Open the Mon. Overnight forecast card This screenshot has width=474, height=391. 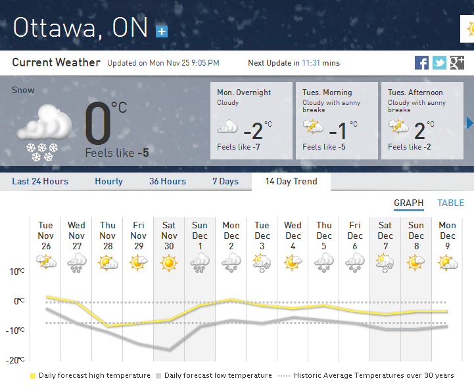(x=251, y=121)
